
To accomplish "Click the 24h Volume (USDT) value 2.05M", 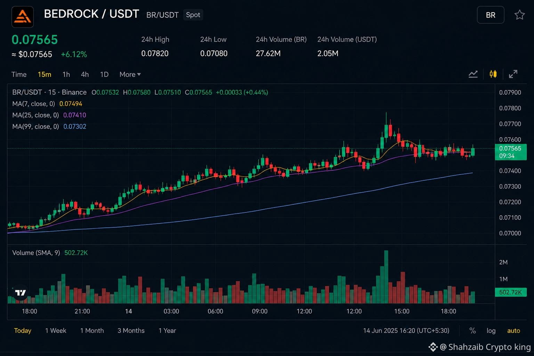I will [328, 54].
